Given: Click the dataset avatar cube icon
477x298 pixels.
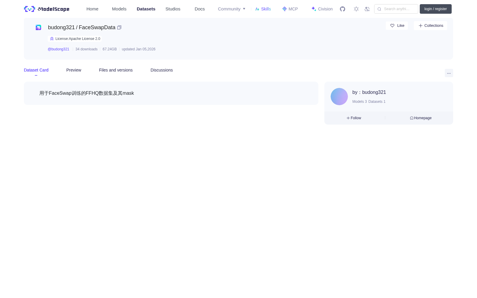Looking at the screenshot, I should pos(38,27).
